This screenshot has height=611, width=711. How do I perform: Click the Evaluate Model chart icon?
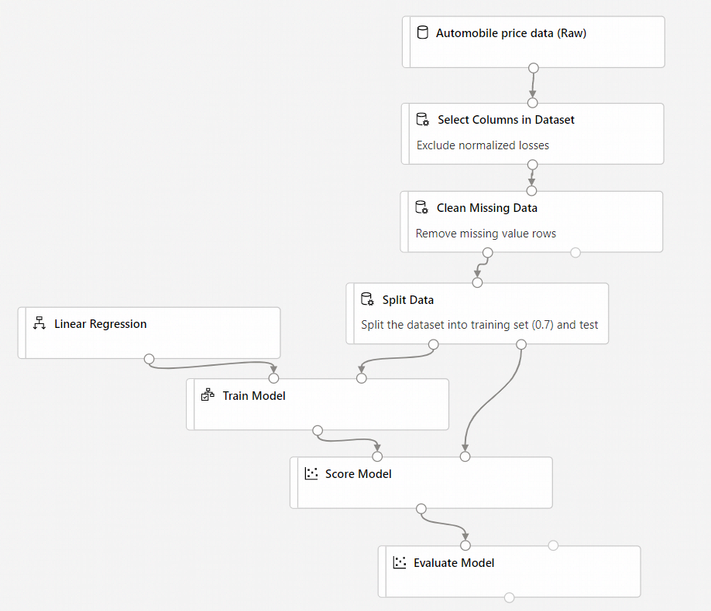(x=400, y=563)
